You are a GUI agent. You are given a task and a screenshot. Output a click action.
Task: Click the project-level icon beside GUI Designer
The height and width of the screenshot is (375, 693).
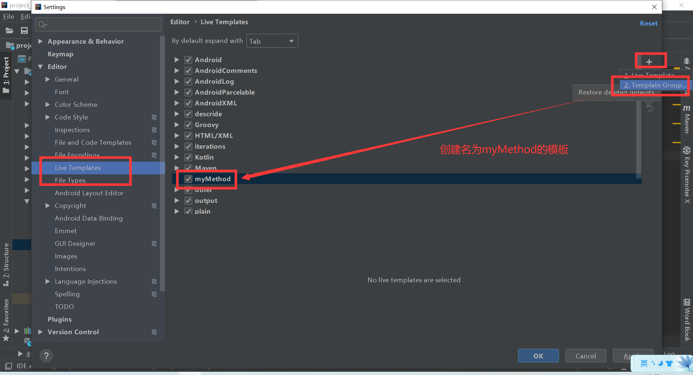[x=154, y=244]
